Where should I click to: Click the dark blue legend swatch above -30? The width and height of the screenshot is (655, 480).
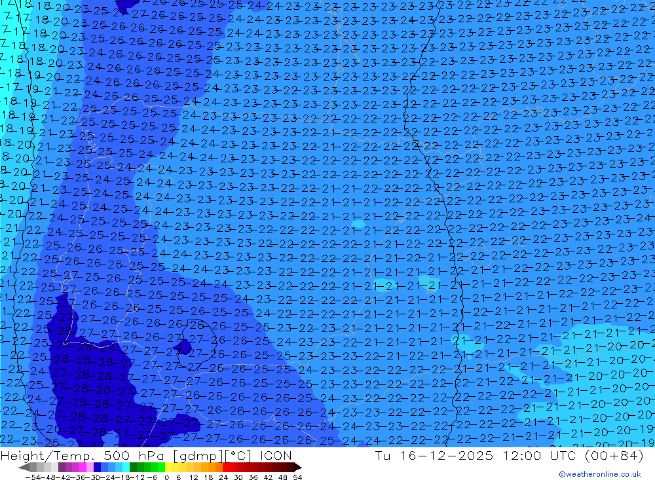click(97, 467)
